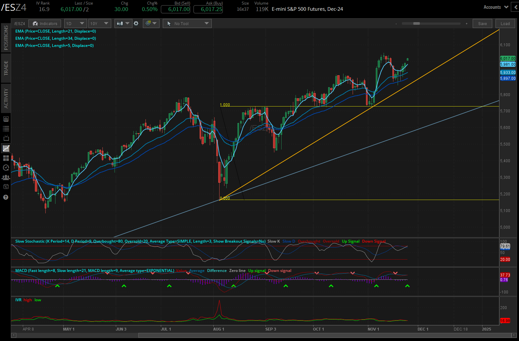This screenshot has width=519, height=341.
Task: Click the DEC 18 date axis label
Action: [x=461, y=329]
